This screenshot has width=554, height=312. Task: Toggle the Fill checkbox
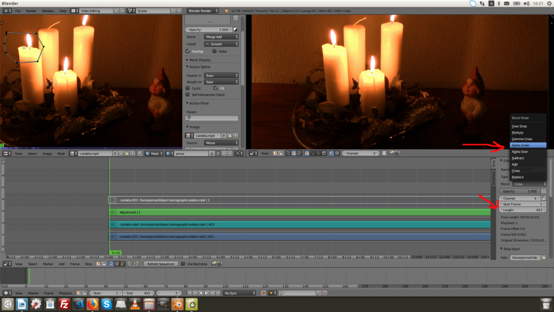click(216, 88)
